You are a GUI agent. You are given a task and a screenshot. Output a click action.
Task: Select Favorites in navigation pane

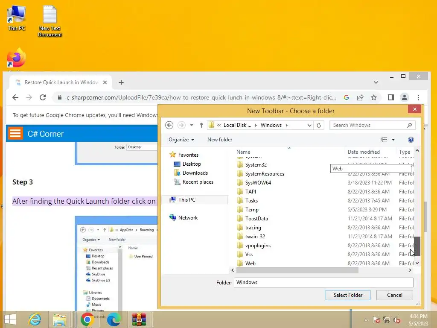pyautogui.click(x=188, y=155)
